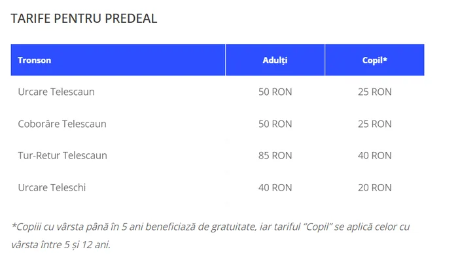Viewport: 458px width, 277px height.
Task: Click the footnote's first line about free children
Action: pyautogui.click(x=209, y=227)
